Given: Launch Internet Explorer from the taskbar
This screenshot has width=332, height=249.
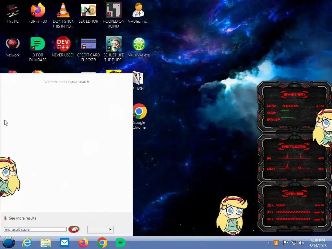Looking at the screenshot, I should pyautogui.click(x=27, y=243).
